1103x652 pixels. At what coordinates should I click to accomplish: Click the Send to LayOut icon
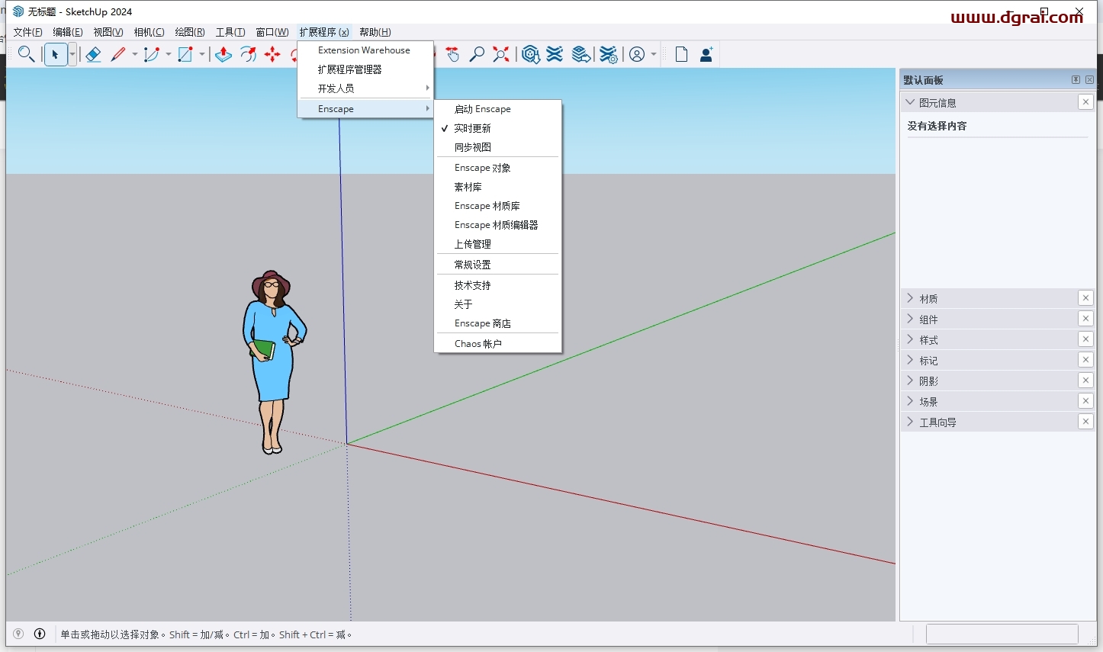tap(581, 54)
